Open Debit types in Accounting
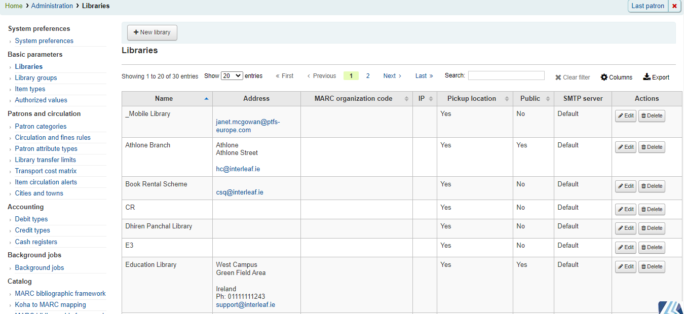 [31, 219]
